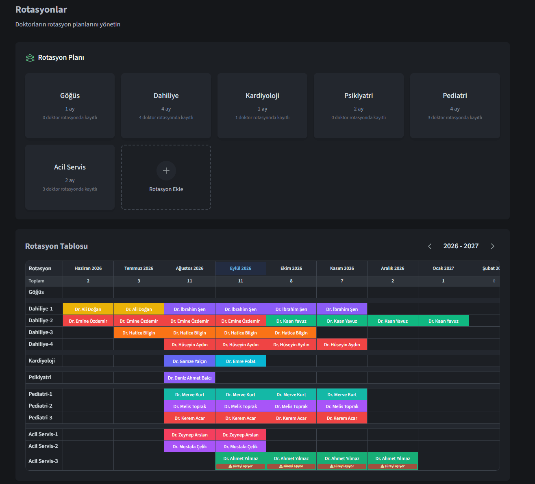This screenshot has width=535, height=484.
Task: Click warning icon in Dr. Ahmet Yılmaz Ekim cell
Action: point(281,467)
